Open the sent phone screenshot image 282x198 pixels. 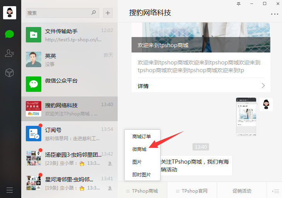coord(246,117)
